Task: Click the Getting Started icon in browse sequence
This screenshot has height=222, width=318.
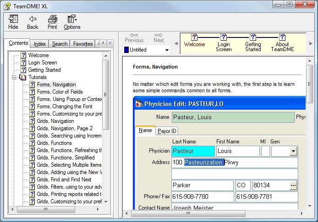Action: [252, 37]
